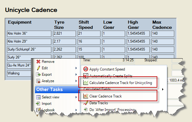Click the Select view grid icon

point(38,97)
